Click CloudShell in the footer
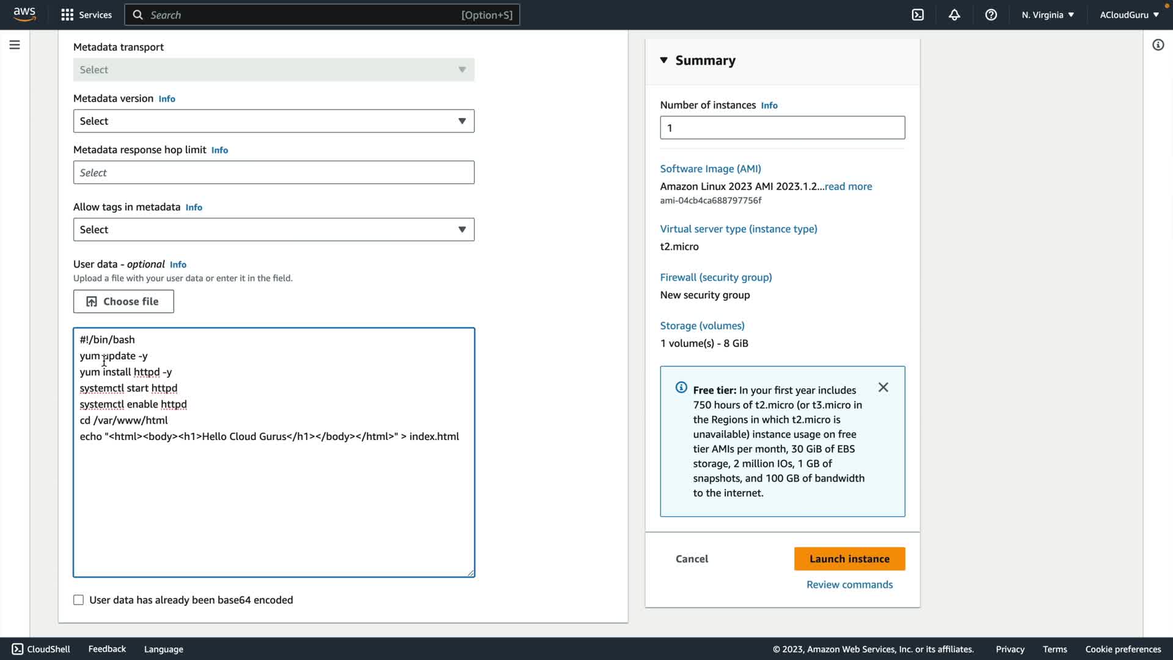1173x660 pixels. pyautogui.click(x=42, y=649)
